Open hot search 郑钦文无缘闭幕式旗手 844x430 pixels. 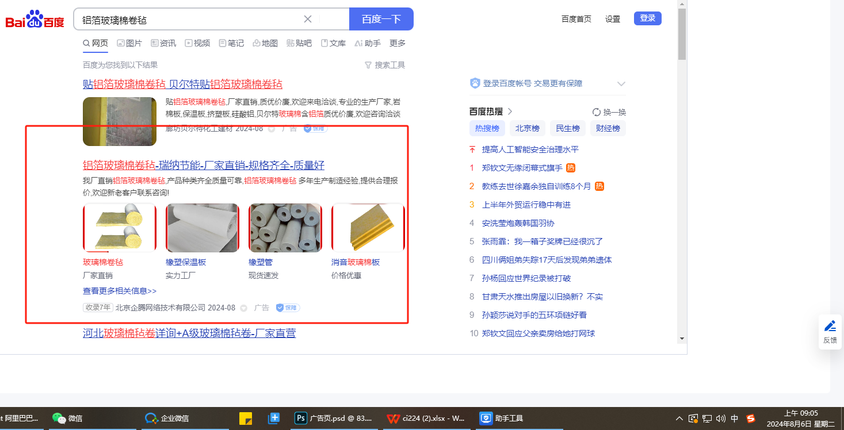522,168
